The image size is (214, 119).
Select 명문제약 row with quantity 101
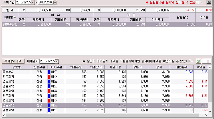[105, 86]
